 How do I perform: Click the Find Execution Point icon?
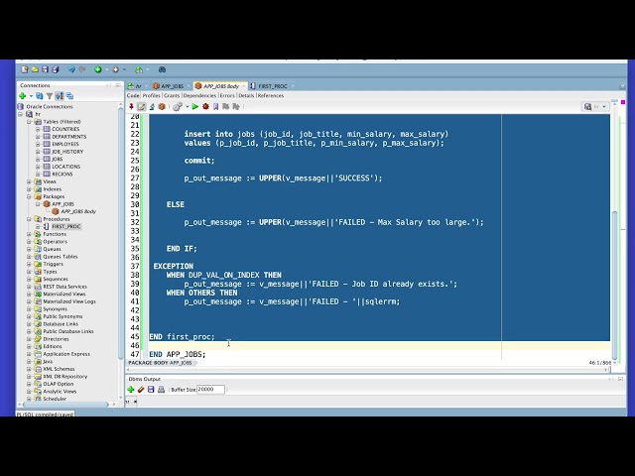pyautogui.click(x=152, y=106)
